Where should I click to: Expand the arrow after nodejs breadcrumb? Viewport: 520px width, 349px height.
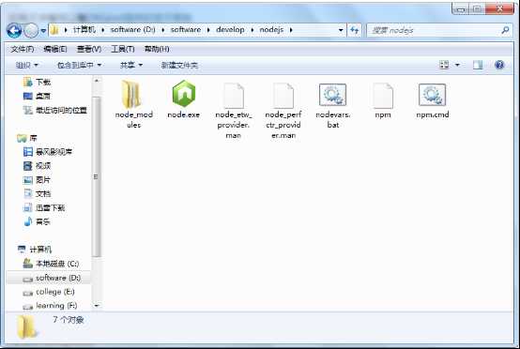point(291,30)
